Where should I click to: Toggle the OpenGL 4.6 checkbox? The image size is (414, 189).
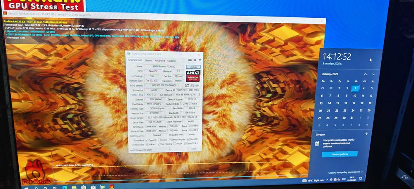(x=185, y=144)
